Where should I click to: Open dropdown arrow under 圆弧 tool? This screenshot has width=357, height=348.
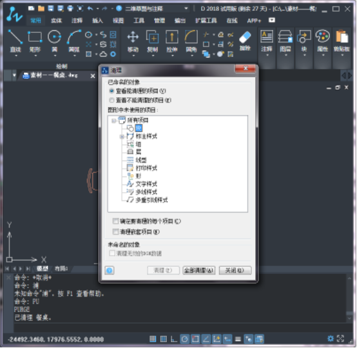point(75,55)
